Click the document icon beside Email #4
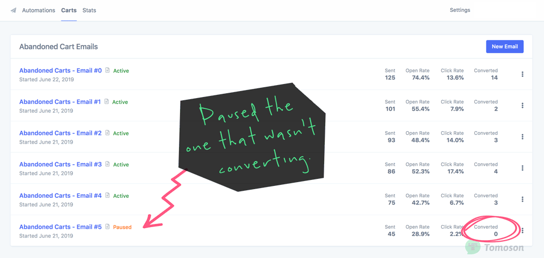Viewport: 544px width, 258px height. [108, 196]
